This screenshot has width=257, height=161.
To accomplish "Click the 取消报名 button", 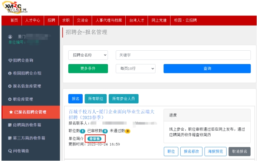I will point(240,151).
